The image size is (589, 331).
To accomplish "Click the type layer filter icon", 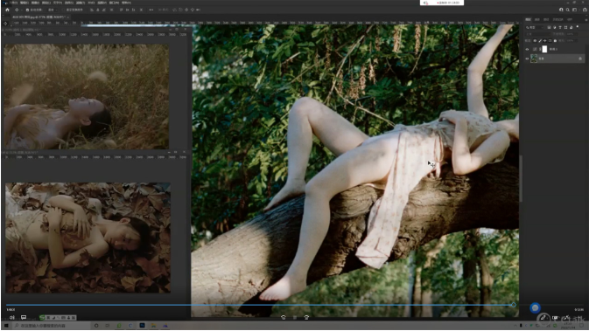I will click(560, 27).
